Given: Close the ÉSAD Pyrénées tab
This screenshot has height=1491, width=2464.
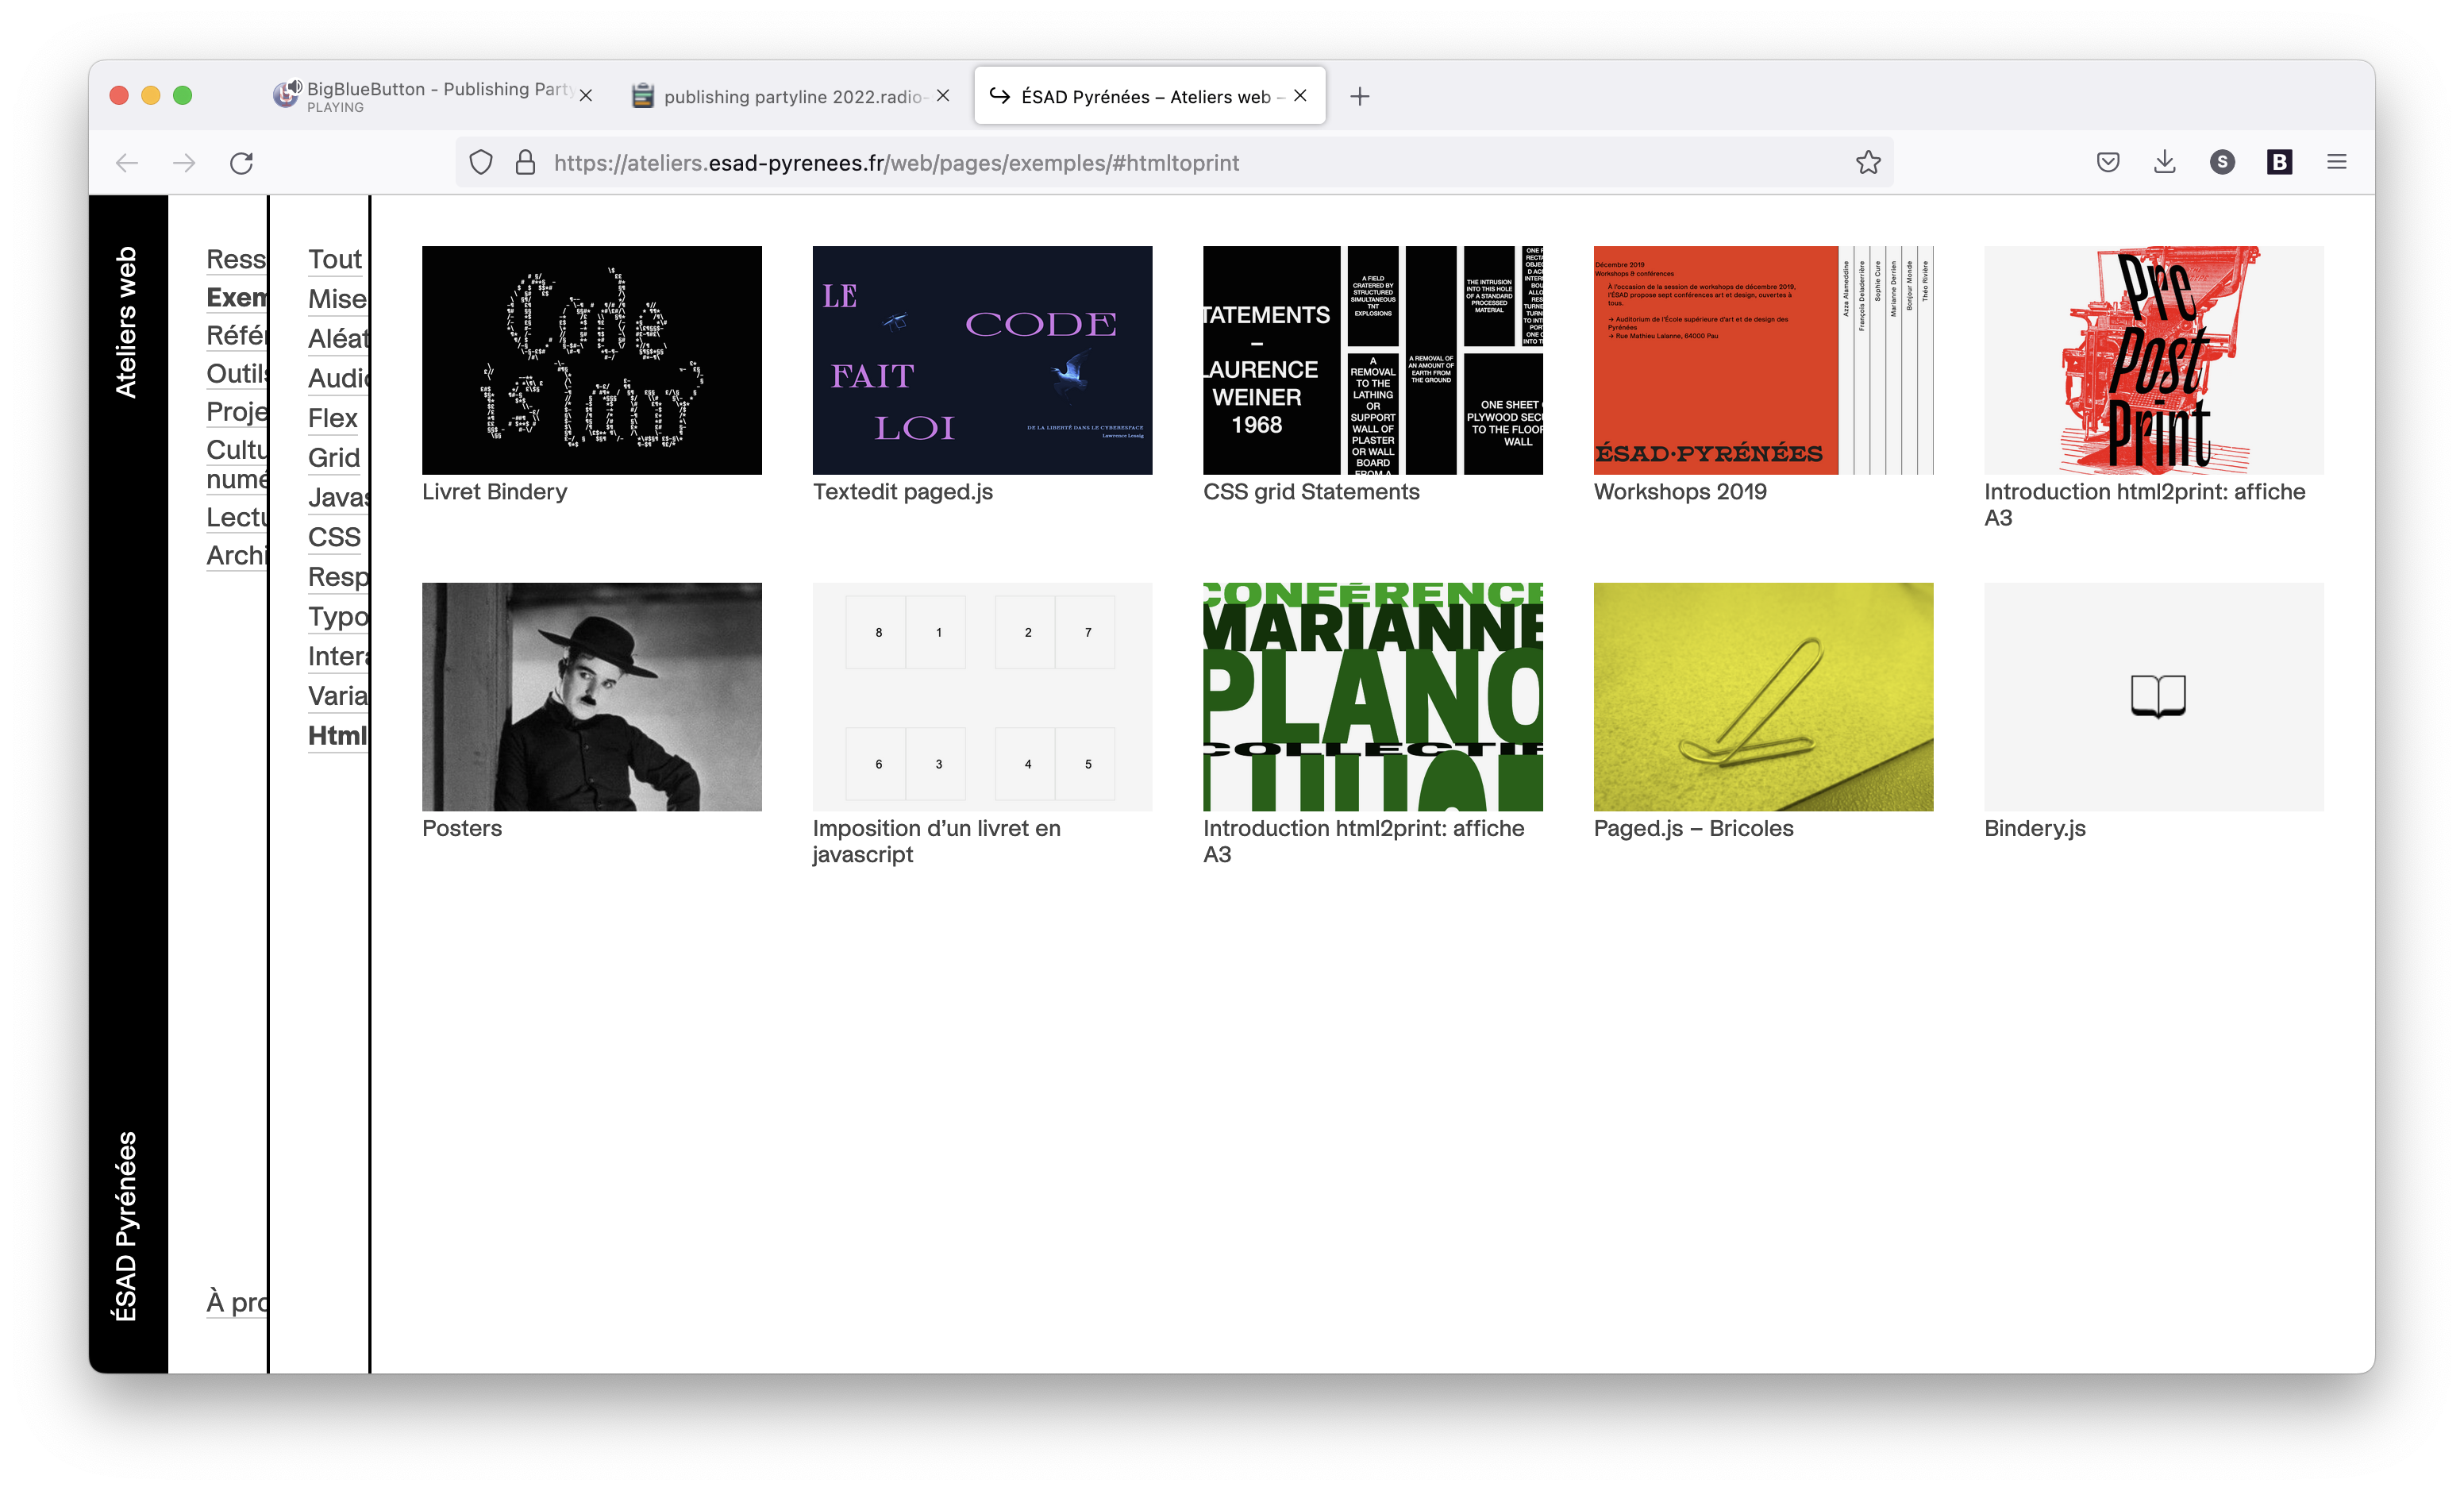Looking at the screenshot, I should (1300, 96).
